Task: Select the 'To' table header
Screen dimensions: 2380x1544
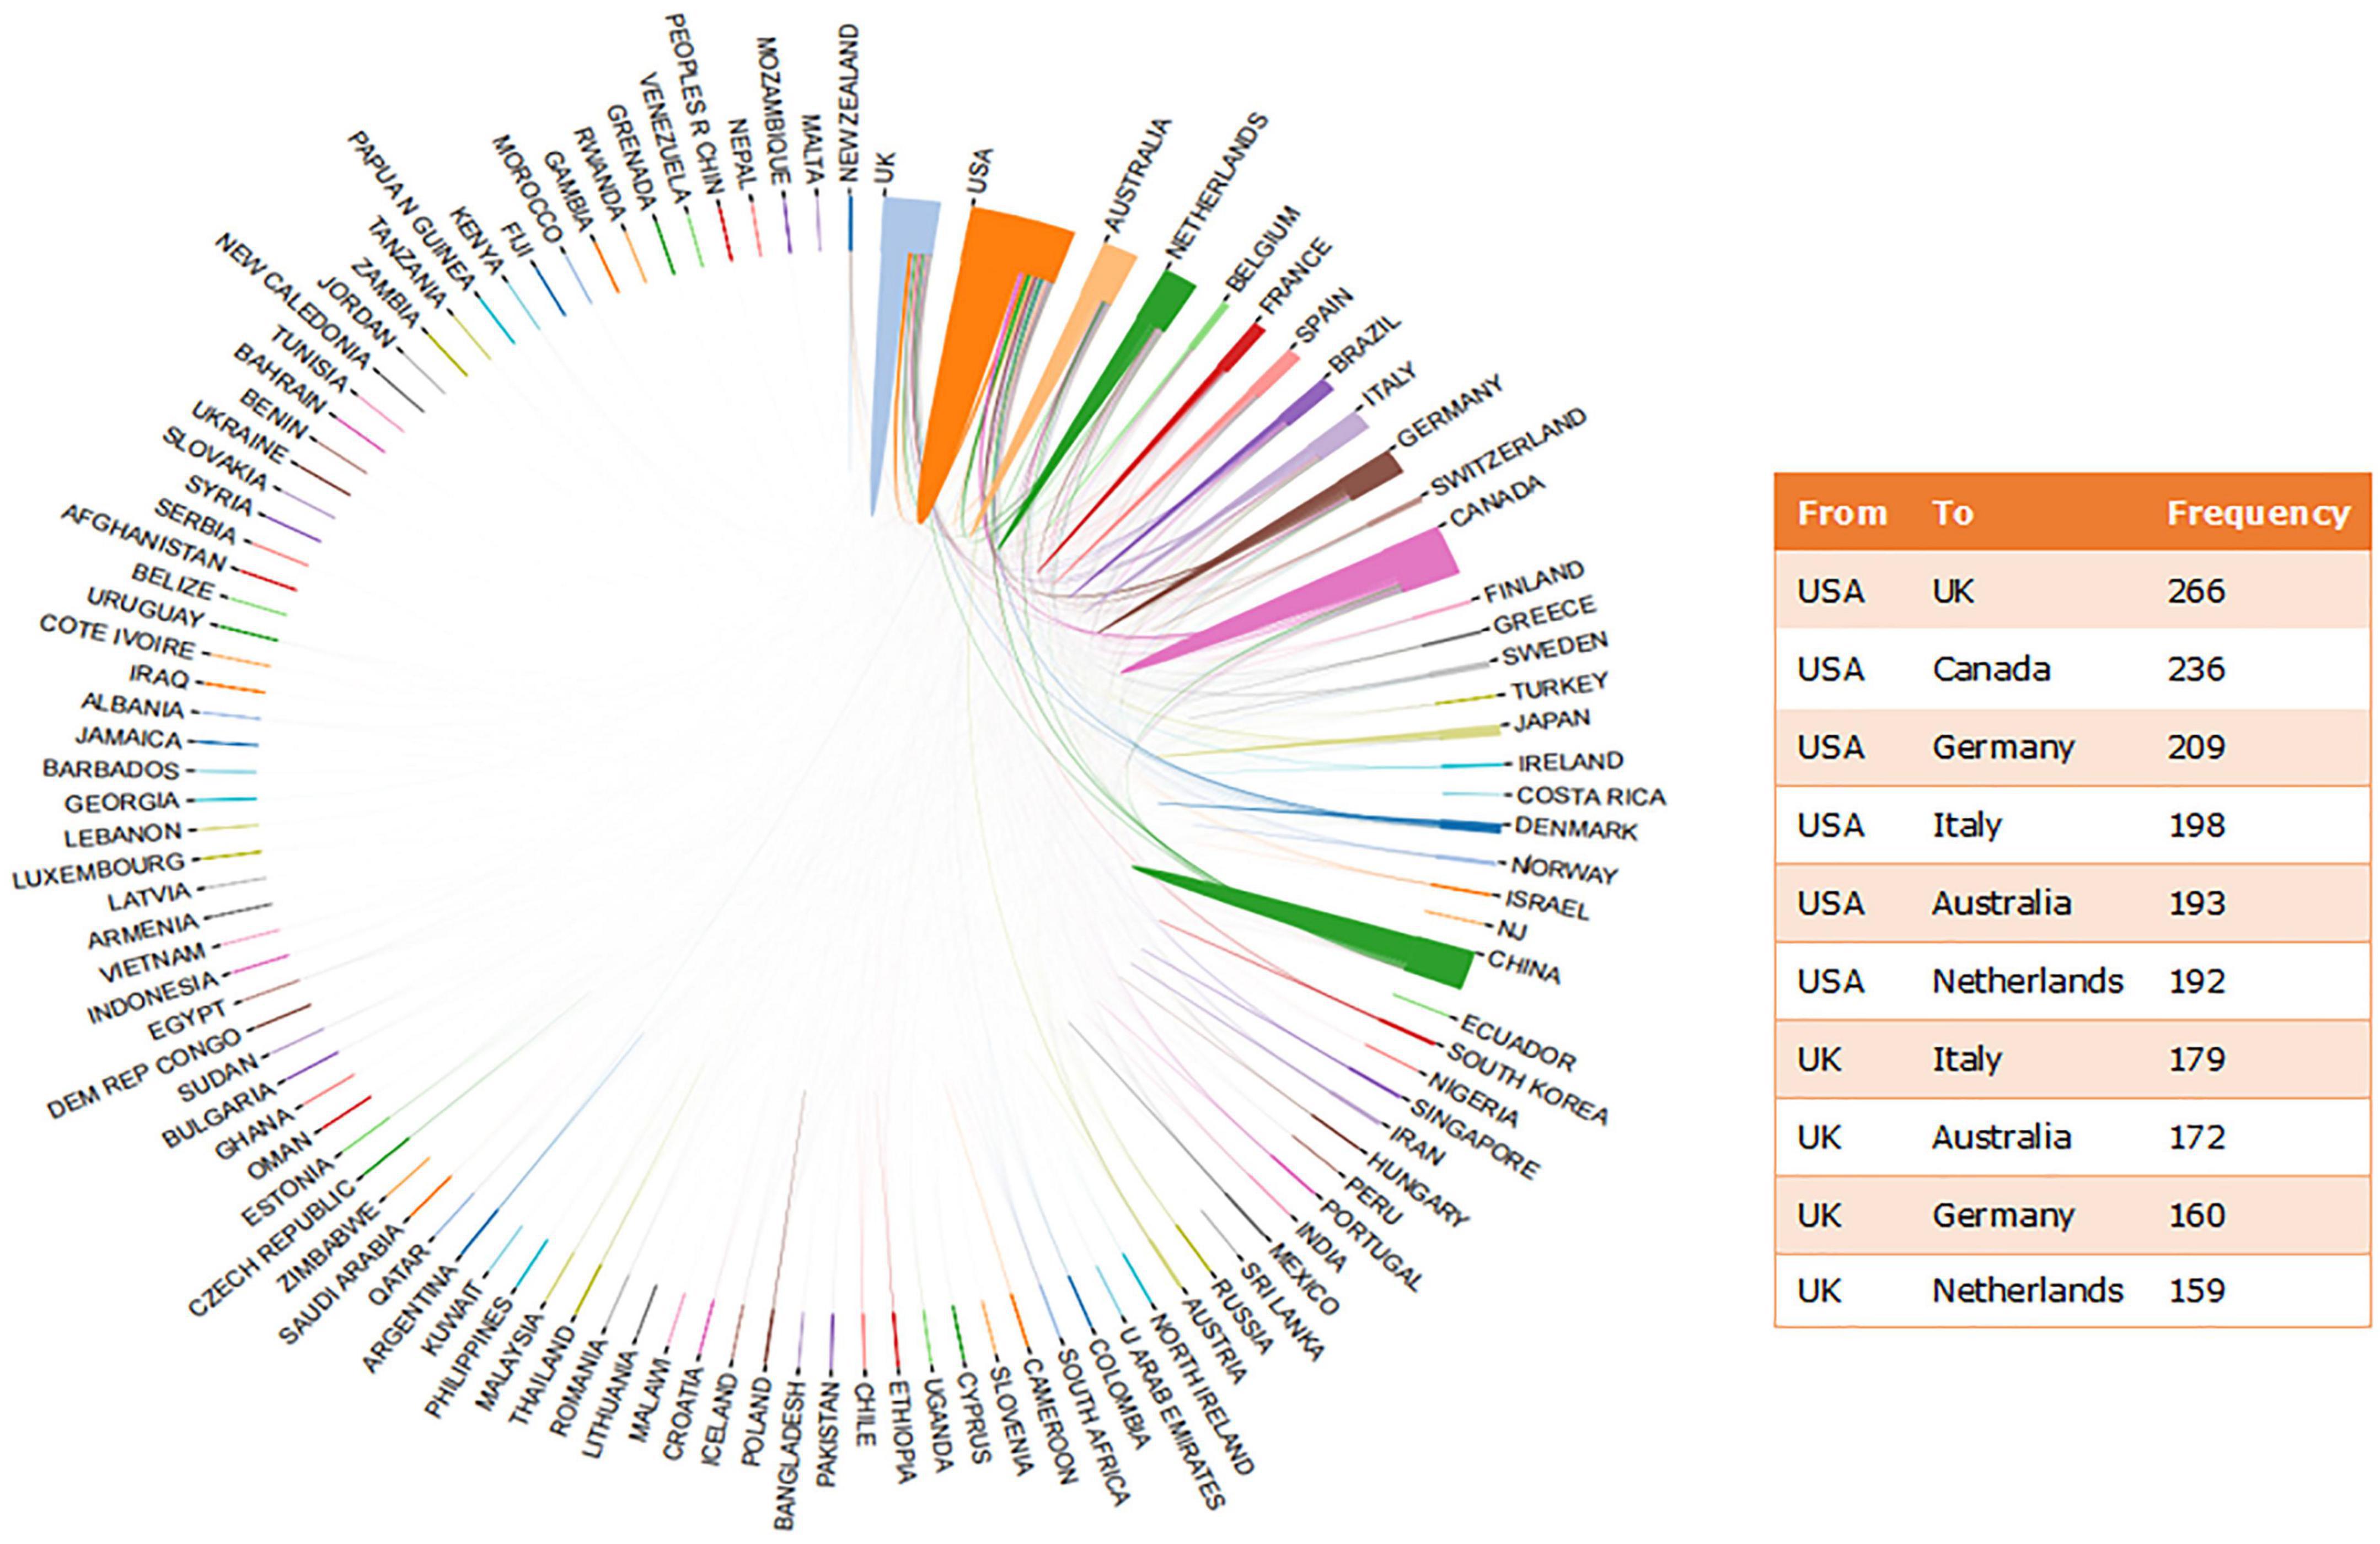Action: pos(1952,513)
